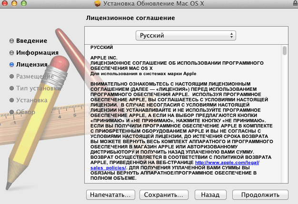
Task: Click Продолжить to continue installation
Action: [260, 194]
